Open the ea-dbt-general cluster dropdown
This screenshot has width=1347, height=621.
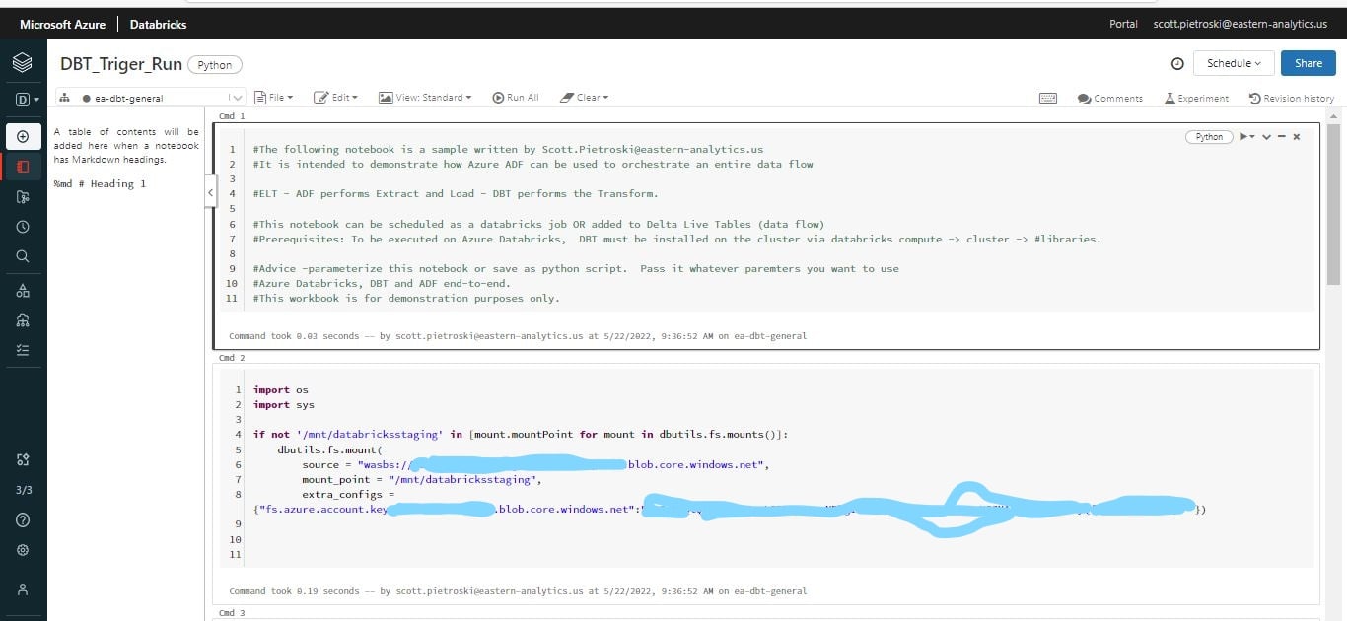(151, 98)
